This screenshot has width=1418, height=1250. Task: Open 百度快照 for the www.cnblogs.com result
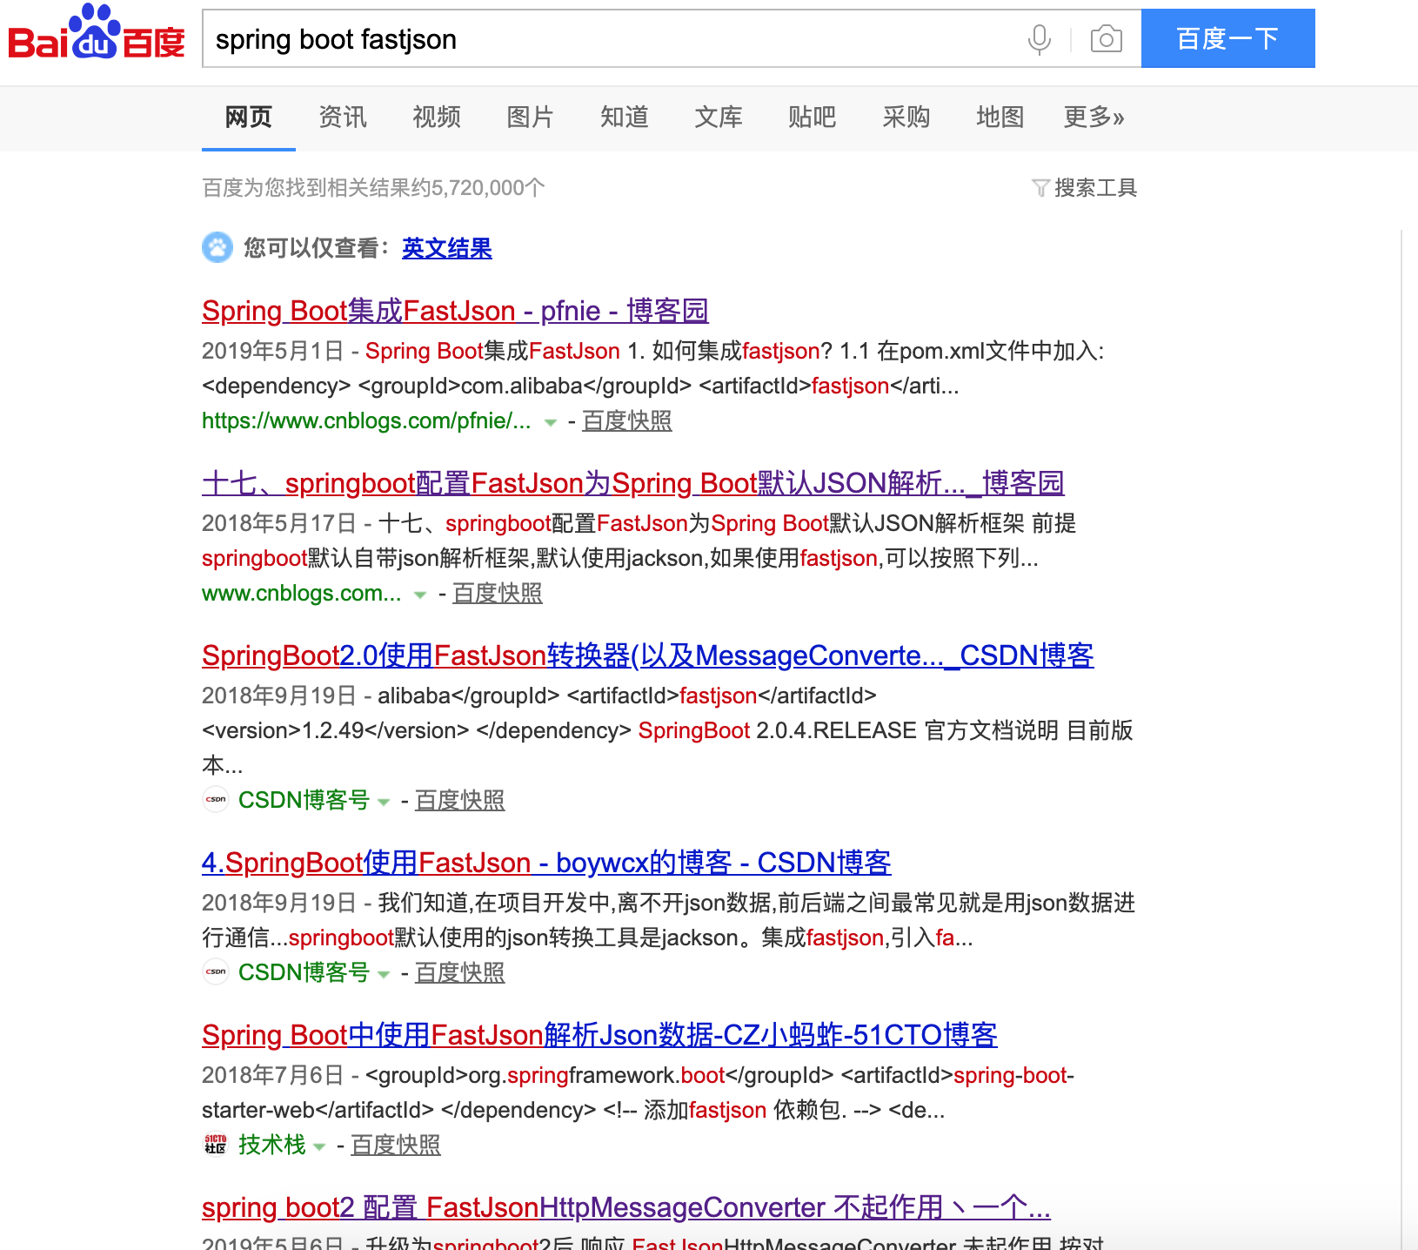coord(498,594)
